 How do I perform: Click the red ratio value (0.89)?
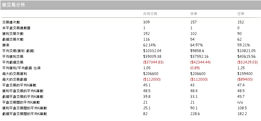click(195, 68)
